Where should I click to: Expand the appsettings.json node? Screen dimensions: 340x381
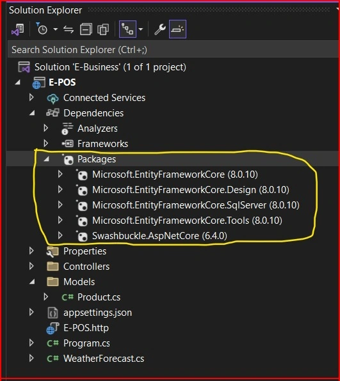tap(31, 312)
